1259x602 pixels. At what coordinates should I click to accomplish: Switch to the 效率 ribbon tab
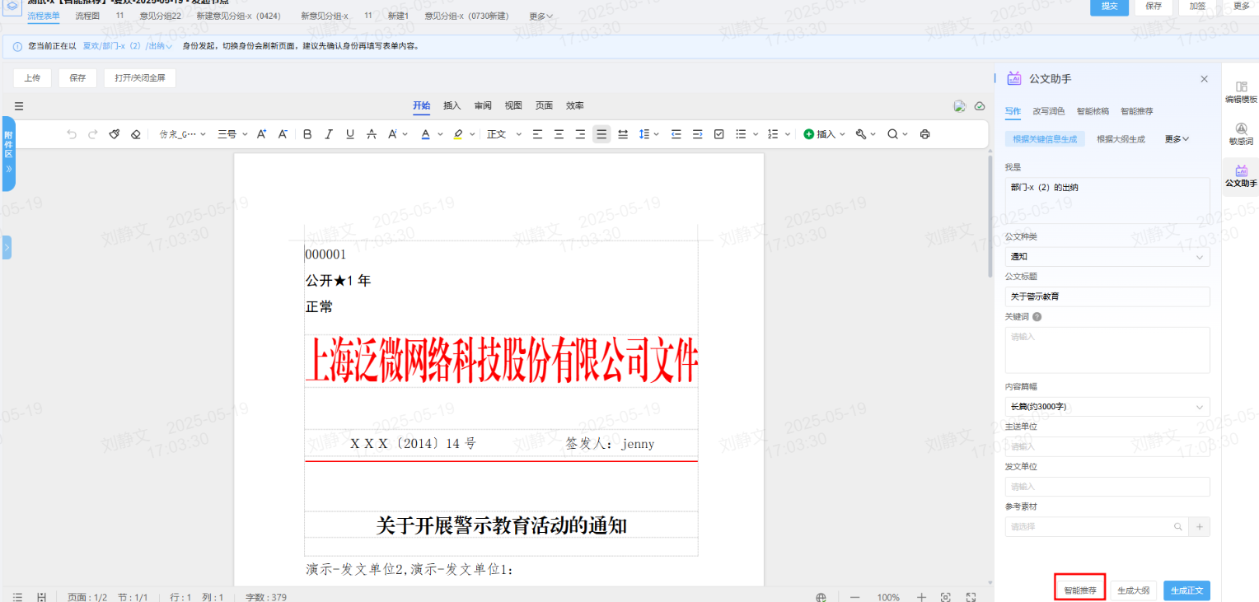coord(575,105)
